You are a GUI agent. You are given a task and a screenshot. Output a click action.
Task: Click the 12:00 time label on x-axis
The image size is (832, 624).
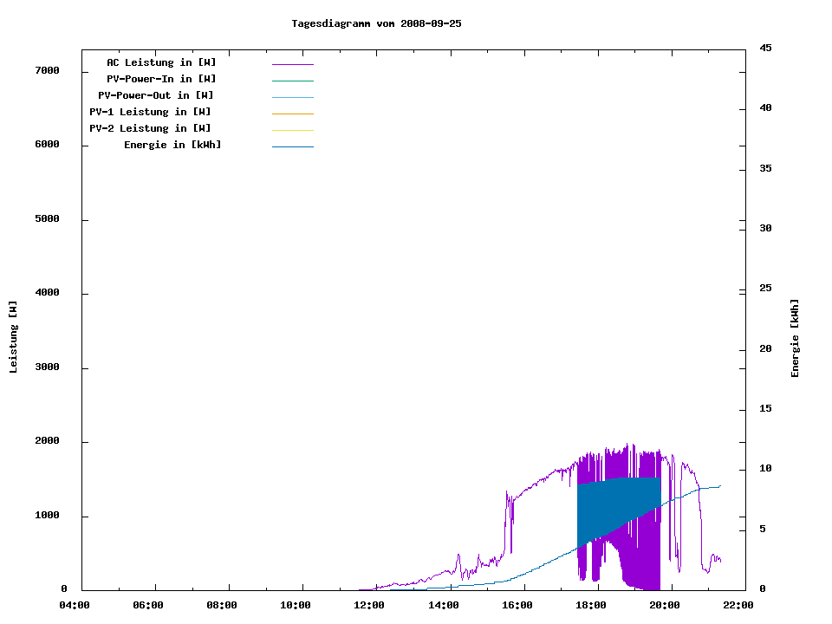pos(369,605)
